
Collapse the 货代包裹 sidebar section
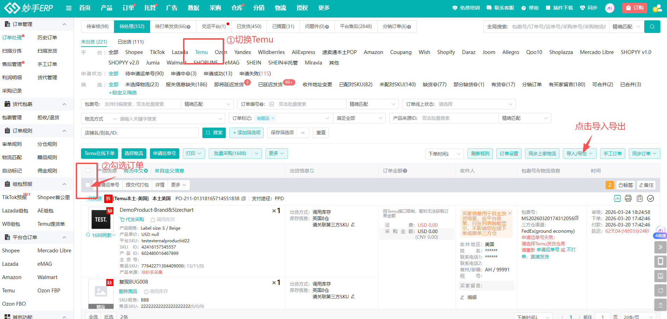(x=65, y=104)
